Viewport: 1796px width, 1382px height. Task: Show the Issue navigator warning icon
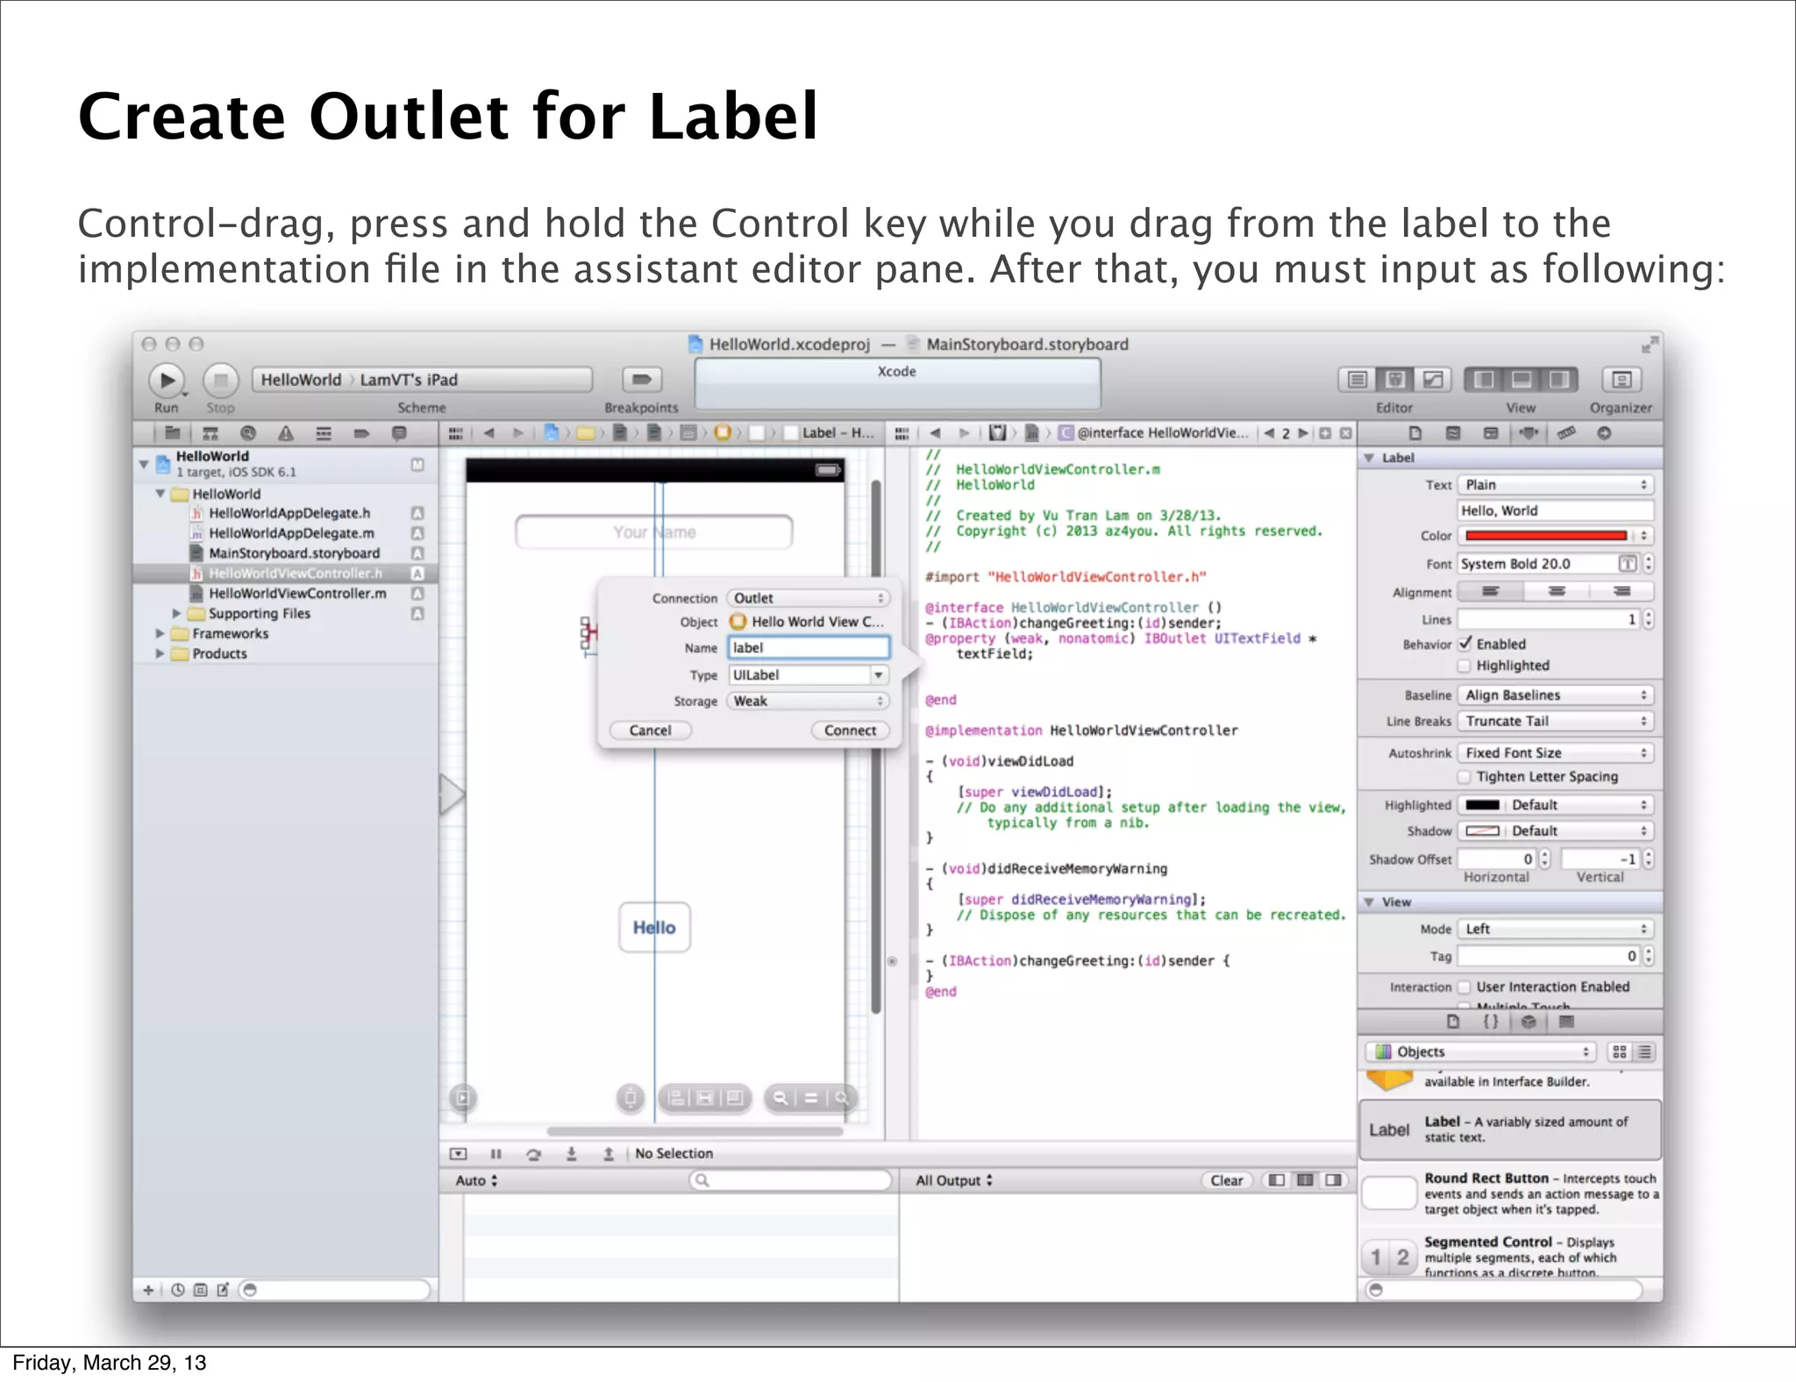tap(286, 433)
